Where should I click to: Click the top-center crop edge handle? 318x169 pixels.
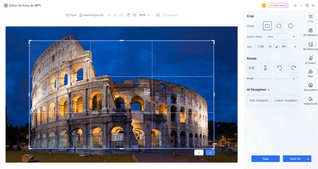121,41
